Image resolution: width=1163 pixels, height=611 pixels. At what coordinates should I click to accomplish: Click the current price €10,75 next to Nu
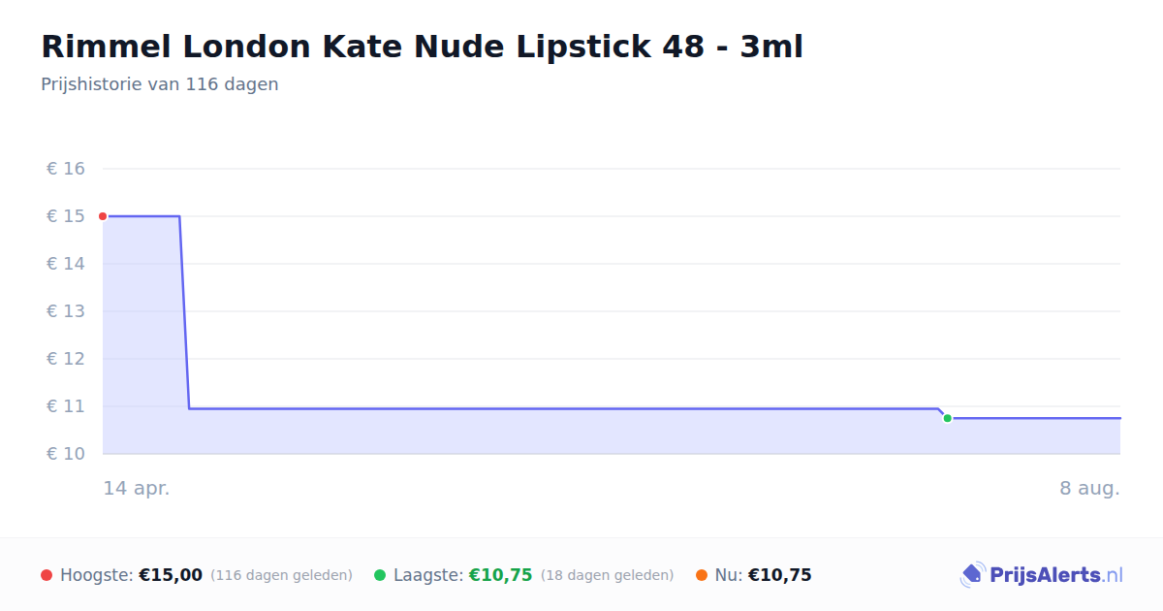pos(779,575)
